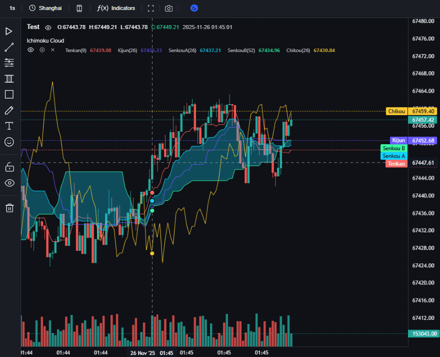Click the Chikou price axis label

[x=396, y=111]
